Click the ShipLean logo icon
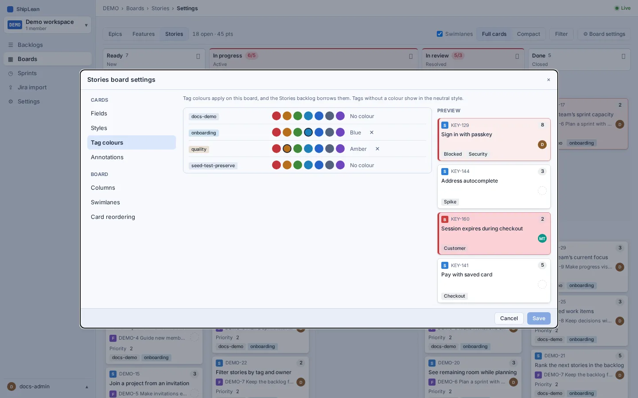This screenshot has height=398, width=638. pyautogui.click(x=10, y=9)
